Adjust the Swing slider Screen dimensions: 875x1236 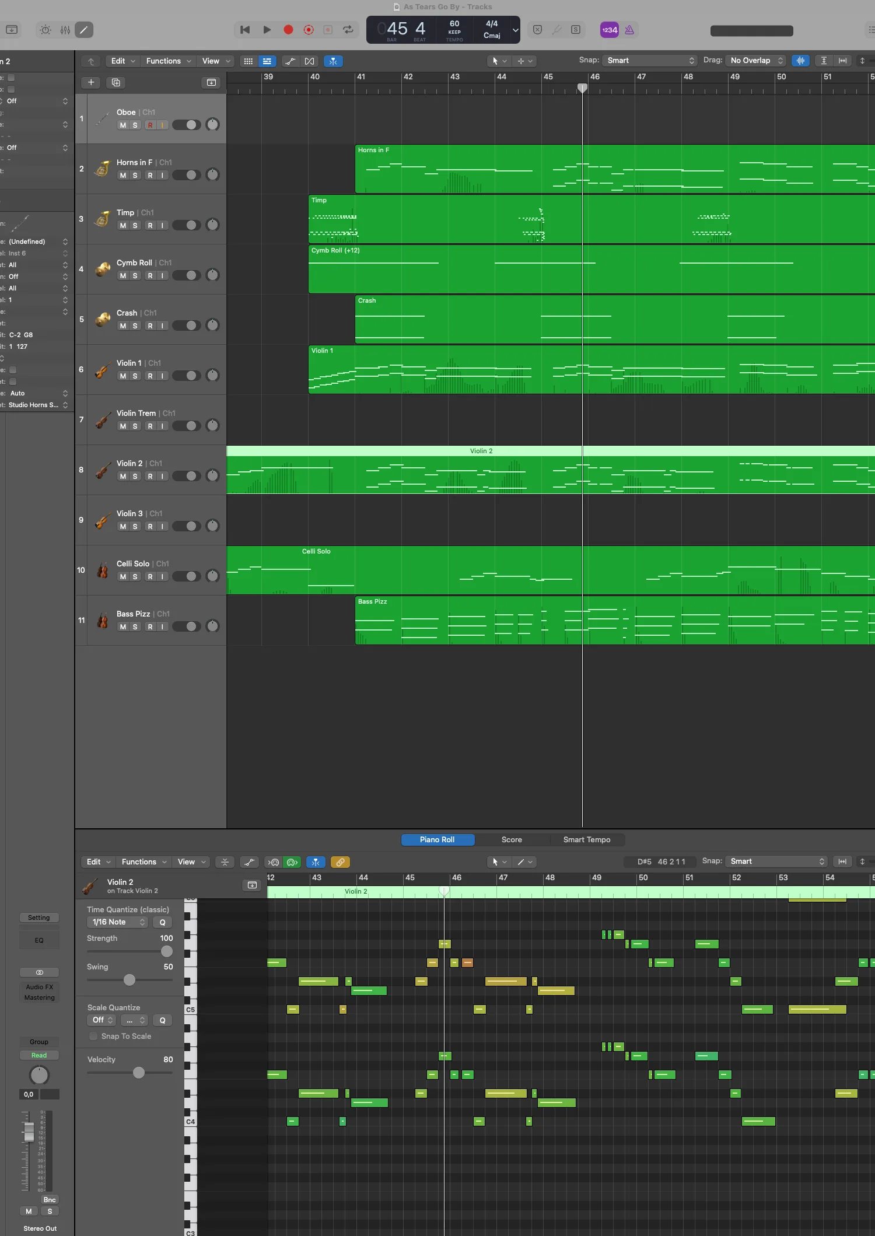[129, 980]
